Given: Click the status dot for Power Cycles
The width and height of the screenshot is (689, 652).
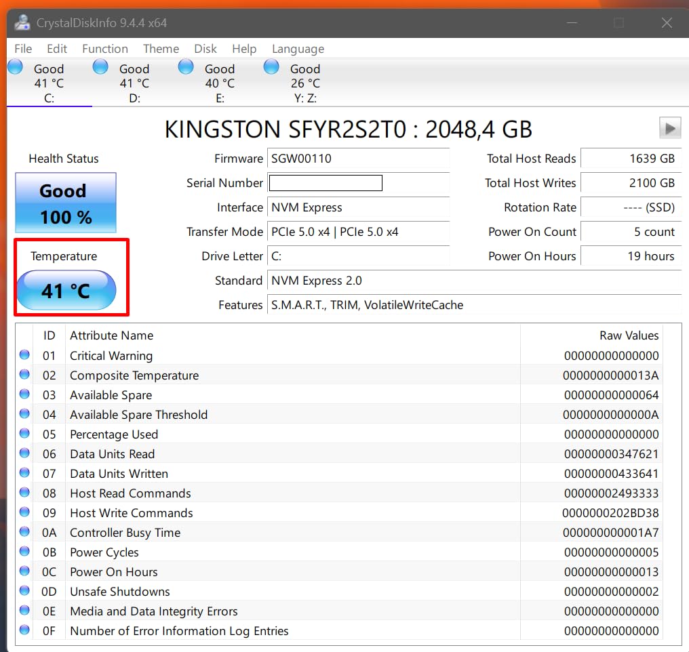Looking at the screenshot, I should (x=24, y=551).
